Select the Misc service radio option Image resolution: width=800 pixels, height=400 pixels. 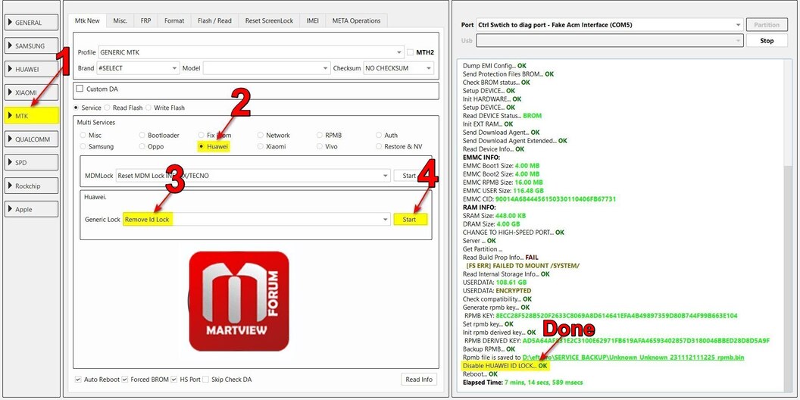point(83,135)
